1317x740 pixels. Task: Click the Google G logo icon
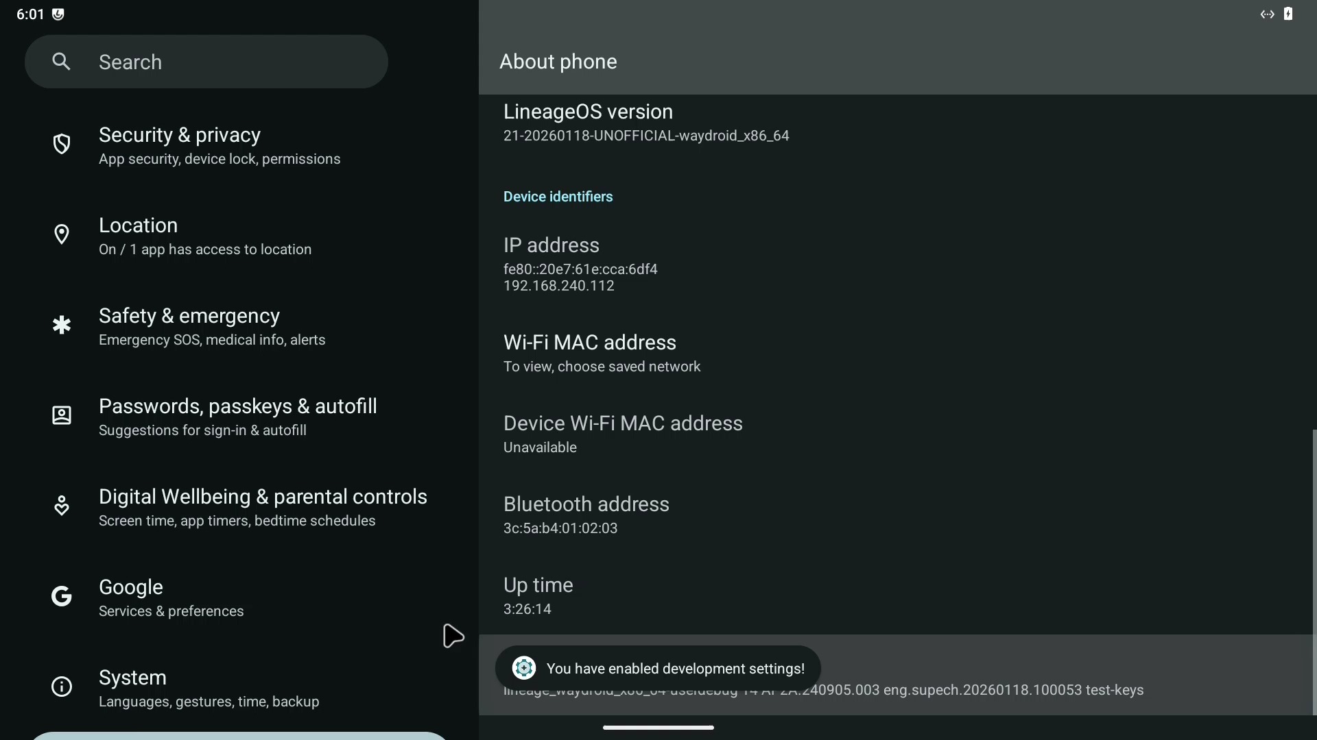[62, 596]
